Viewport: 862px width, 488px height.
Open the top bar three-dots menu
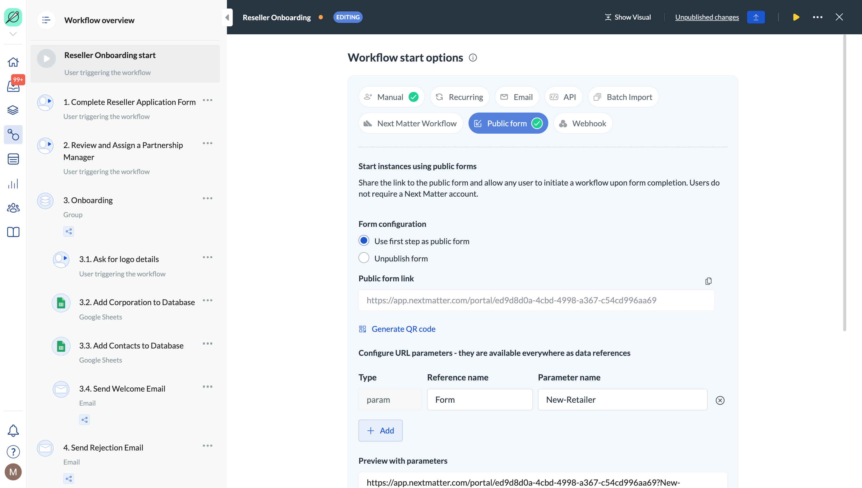point(817,17)
